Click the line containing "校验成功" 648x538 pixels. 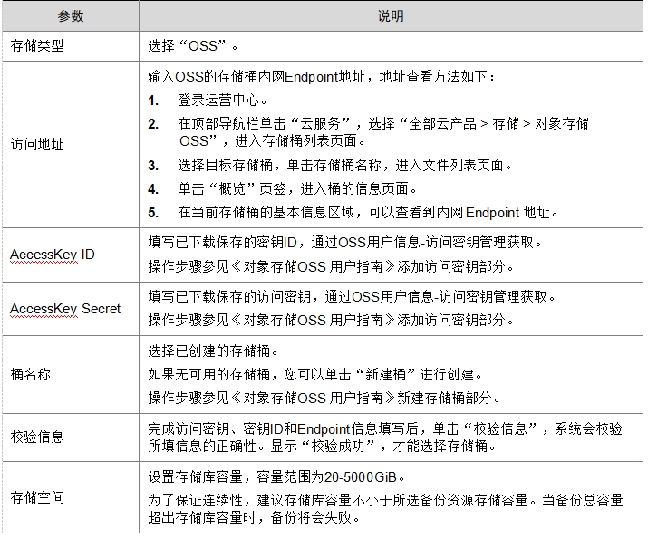[x=323, y=447]
